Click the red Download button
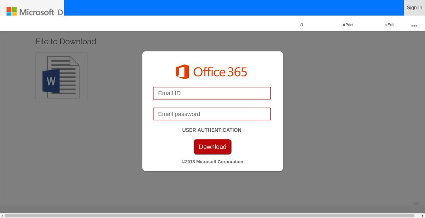425x218 pixels. 212,147
